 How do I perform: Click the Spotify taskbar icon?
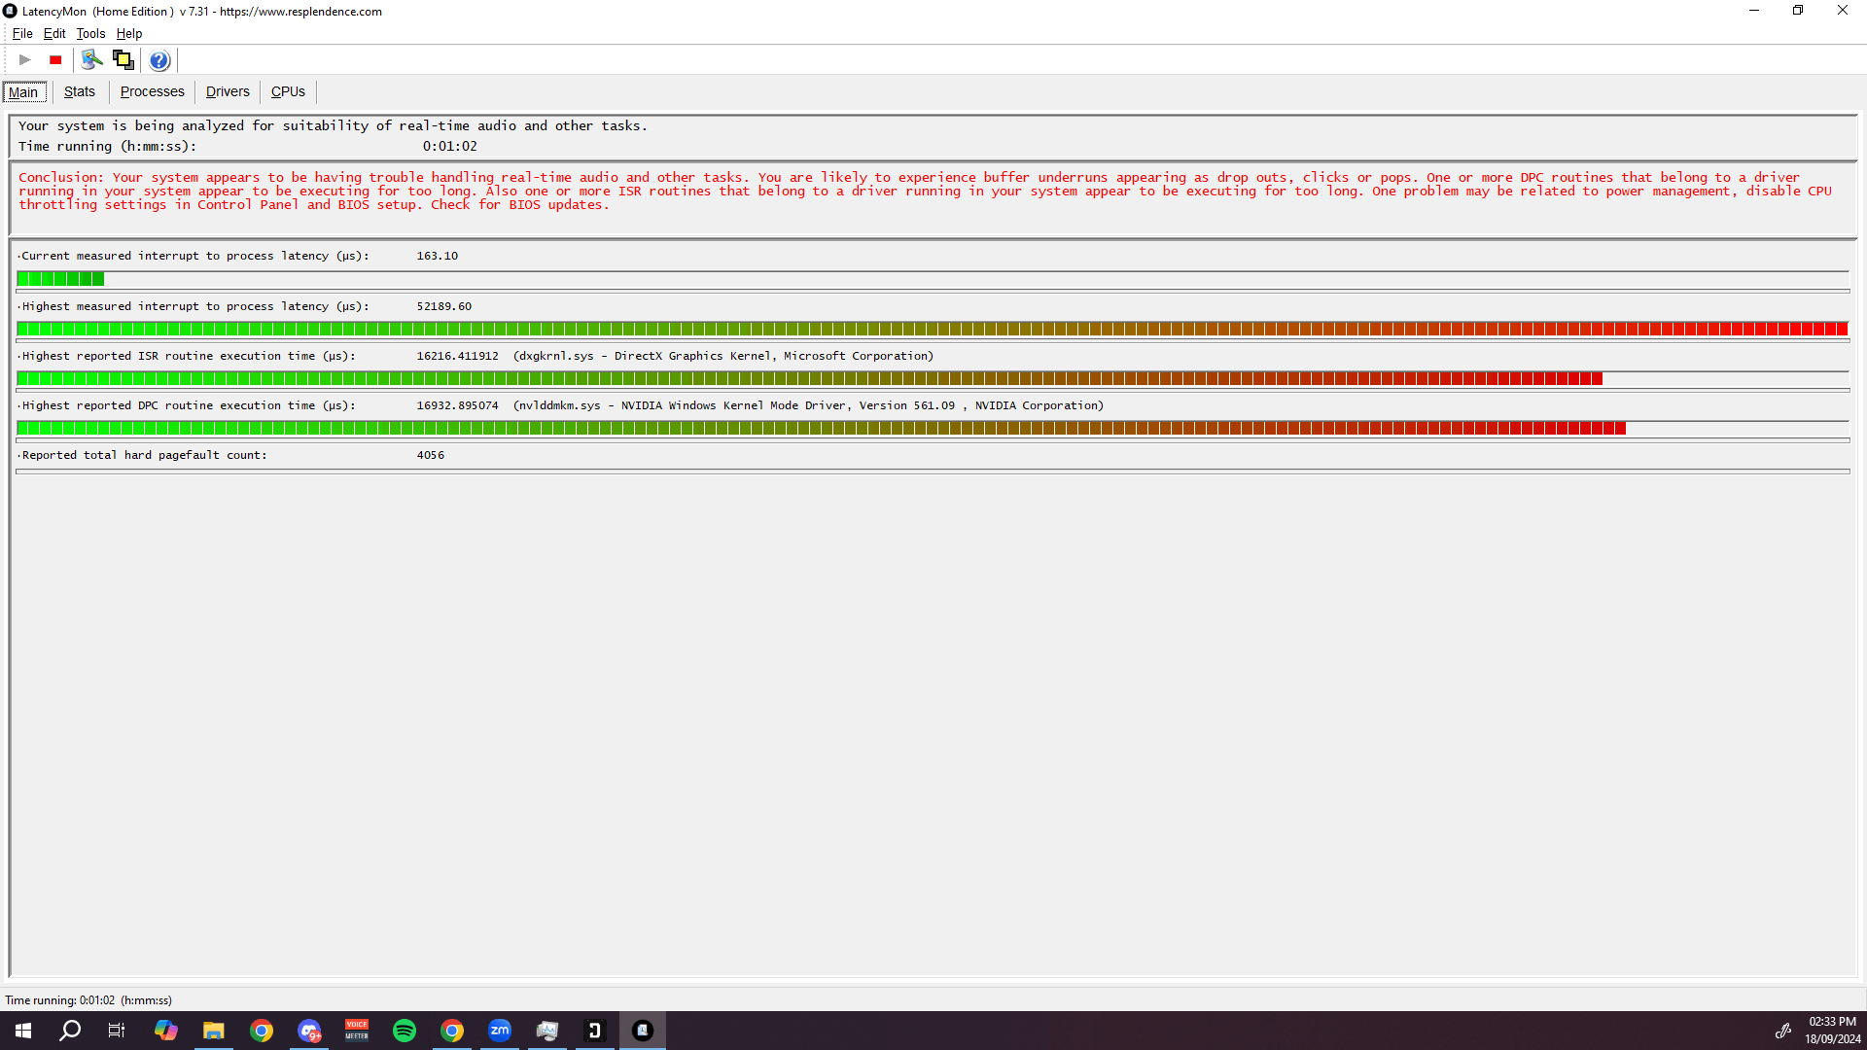pos(405,1031)
